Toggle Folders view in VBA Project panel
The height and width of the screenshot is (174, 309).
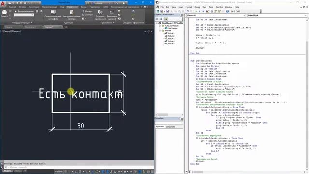click(x=166, y=19)
